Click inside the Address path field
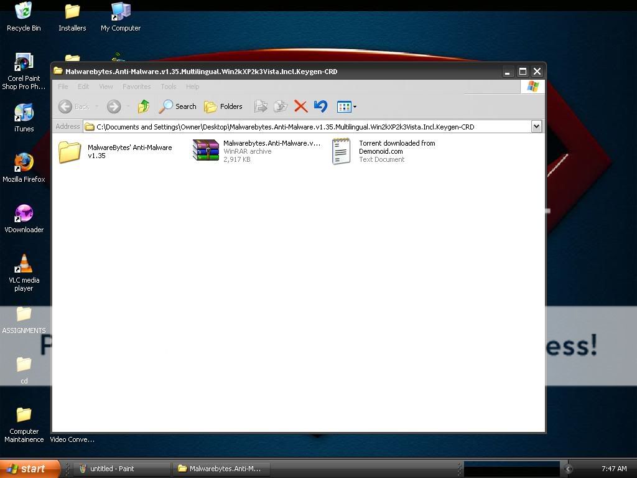The height and width of the screenshot is (478, 637). click(x=307, y=126)
